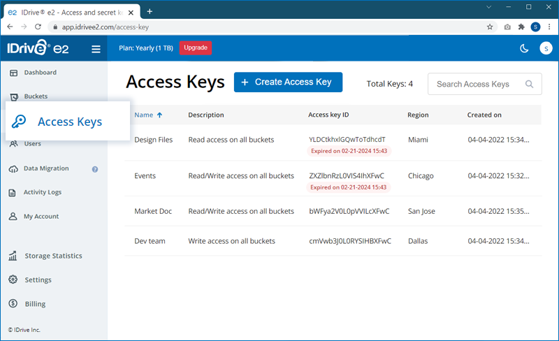Click the Events expired badge

point(348,187)
